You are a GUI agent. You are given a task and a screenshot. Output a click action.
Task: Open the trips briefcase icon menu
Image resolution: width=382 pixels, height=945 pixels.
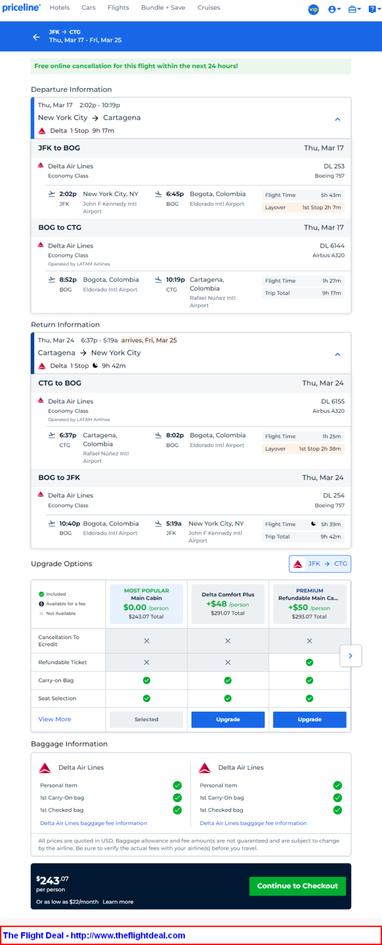coord(354,9)
